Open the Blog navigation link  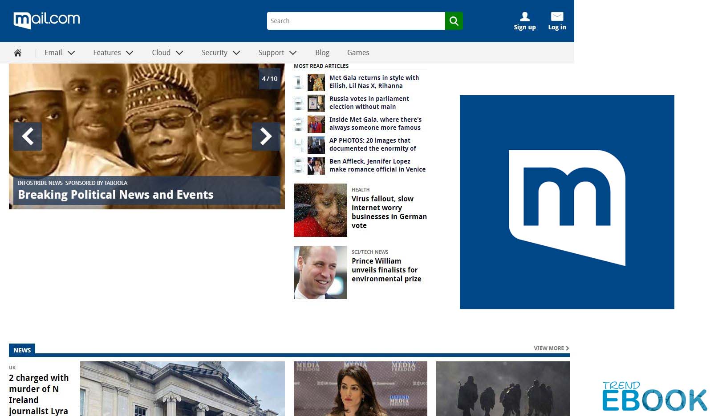coord(322,52)
